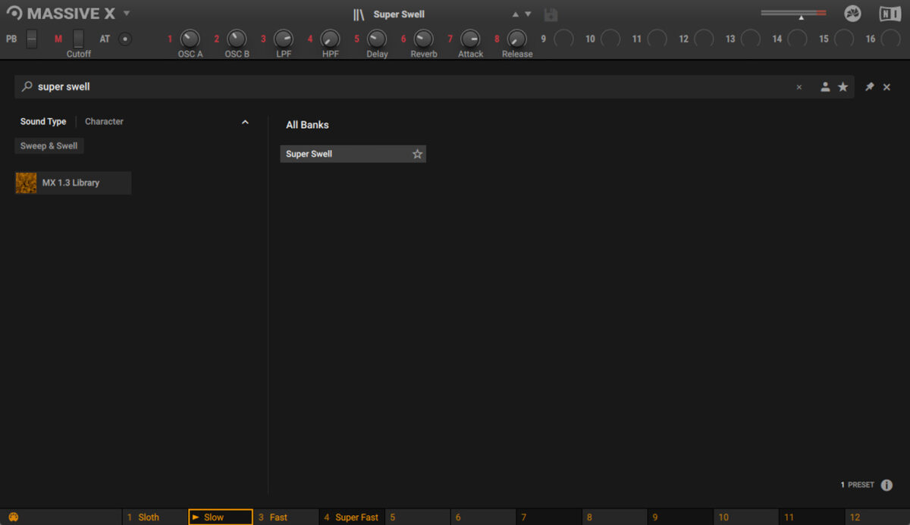Select empty snapshot slot 7
Image resolution: width=910 pixels, height=525 pixels.
549,517
